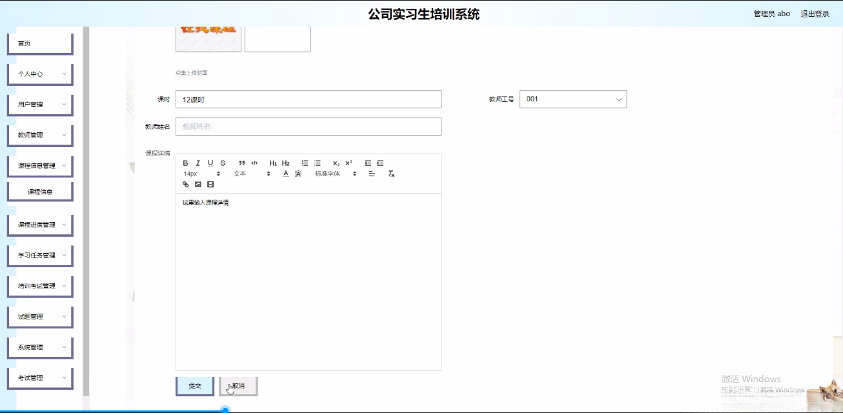Apply underline formatting to course details text
Image resolution: width=843 pixels, height=413 pixels.
coord(210,163)
